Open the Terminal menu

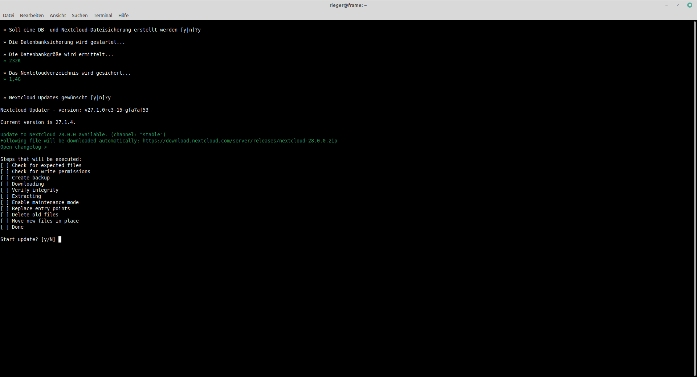click(x=103, y=15)
